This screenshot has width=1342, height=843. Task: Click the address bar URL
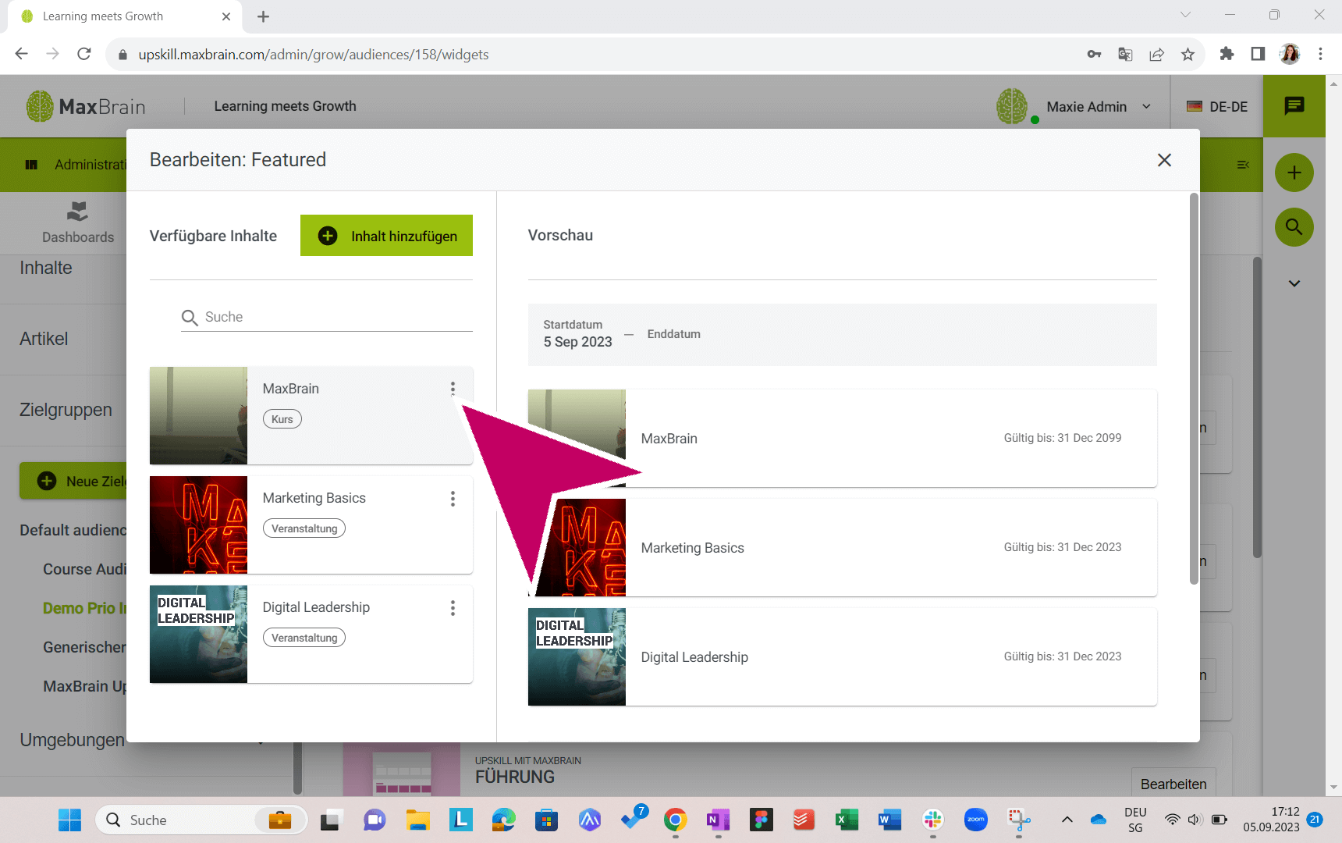[x=314, y=55]
